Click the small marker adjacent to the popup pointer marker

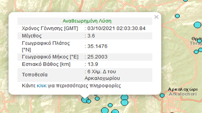(x=89, y=101)
